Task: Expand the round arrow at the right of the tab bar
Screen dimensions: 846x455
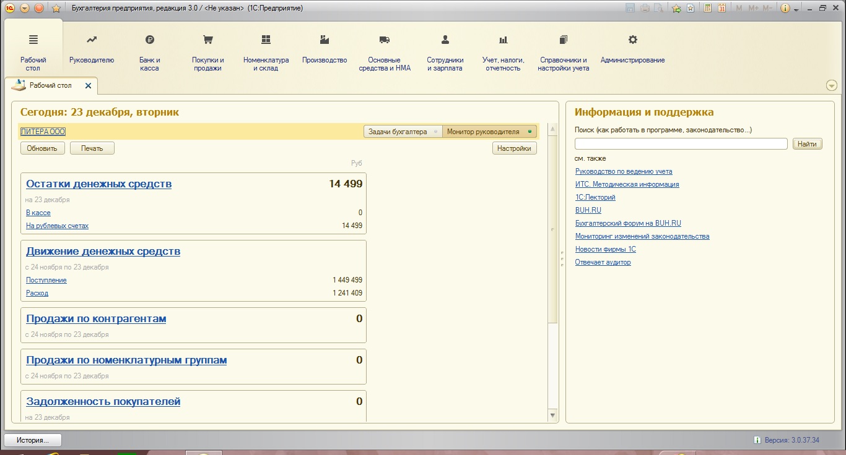Action: pyautogui.click(x=832, y=86)
